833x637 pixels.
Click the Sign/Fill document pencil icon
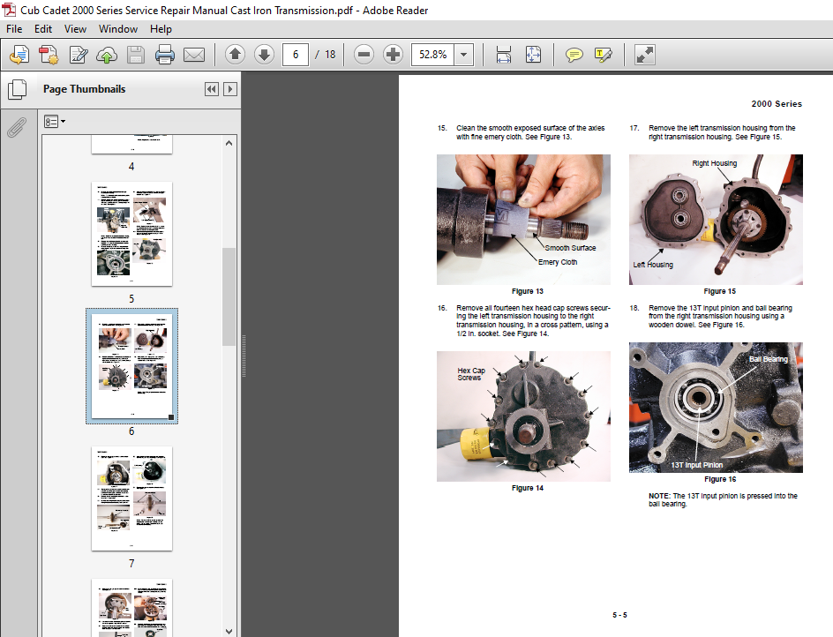point(78,54)
